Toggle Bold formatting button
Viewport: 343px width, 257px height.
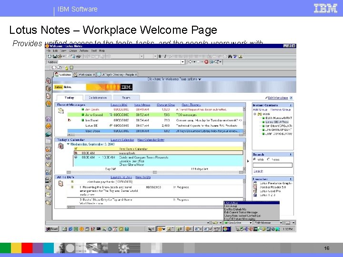[160, 56]
